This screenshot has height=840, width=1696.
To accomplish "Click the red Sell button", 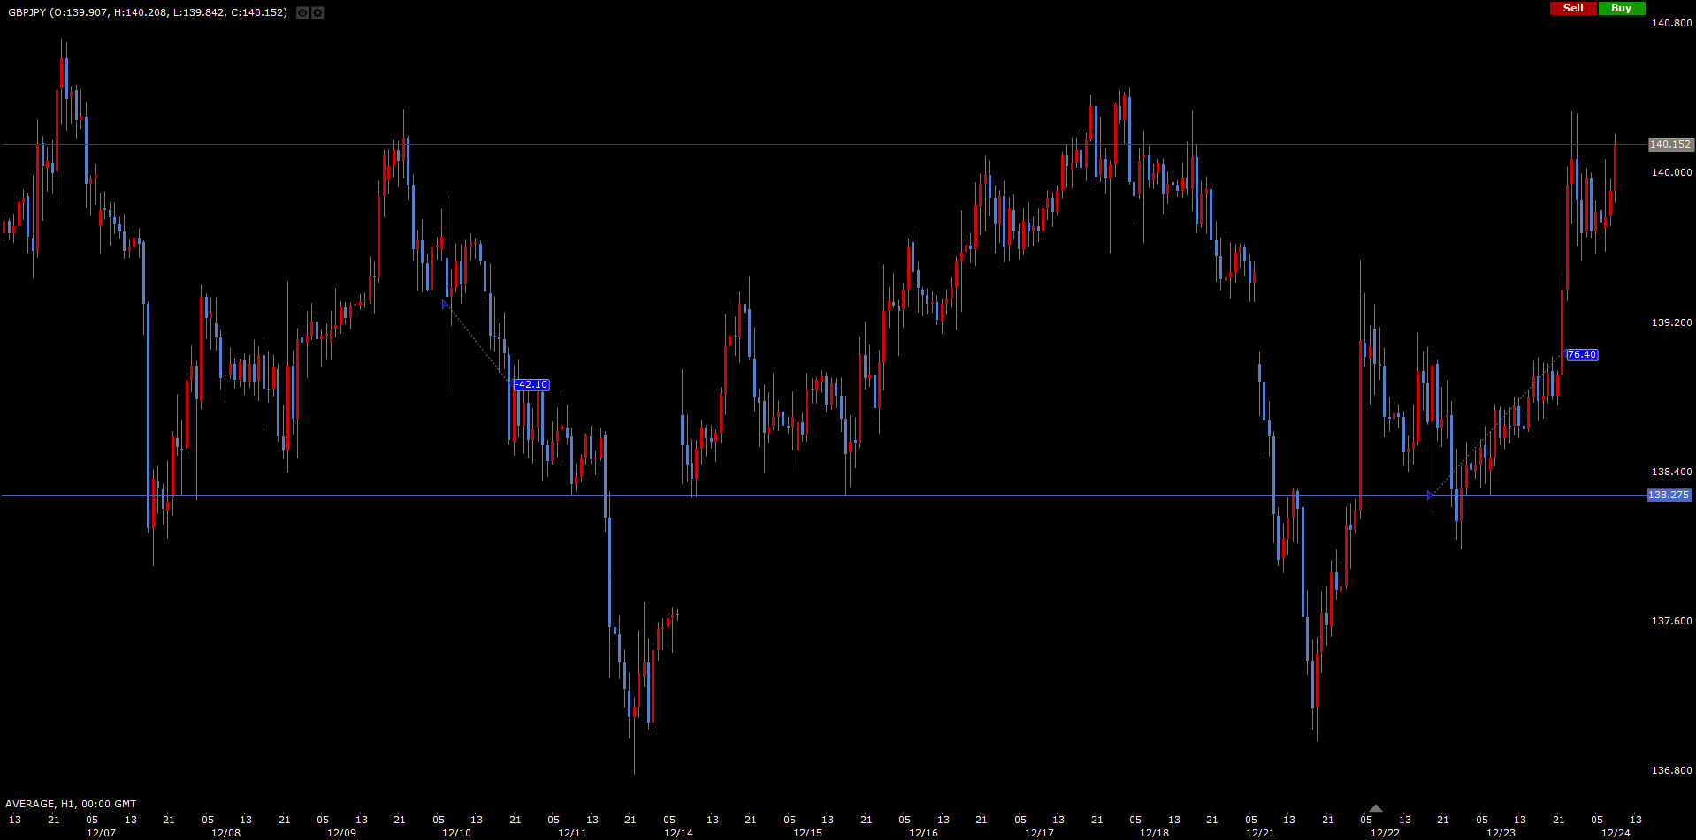I will pos(1572,8).
